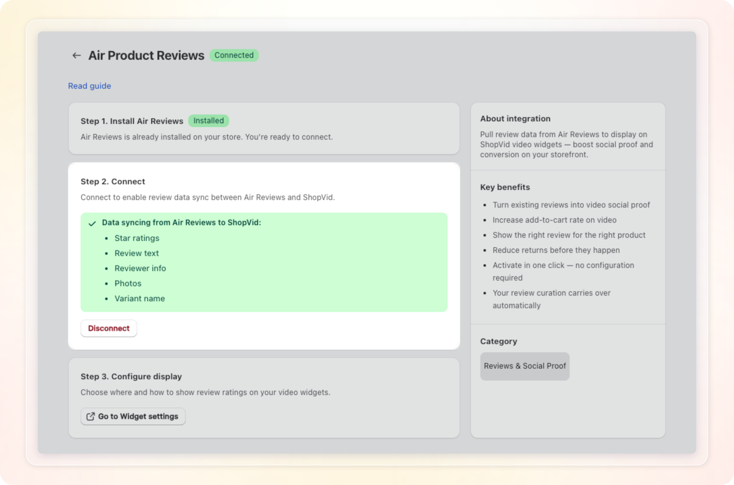The height and width of the screenshot is (485, 734).
Task: Click the Step 3. Configure display heading
Action: click(x=131, y=376)
